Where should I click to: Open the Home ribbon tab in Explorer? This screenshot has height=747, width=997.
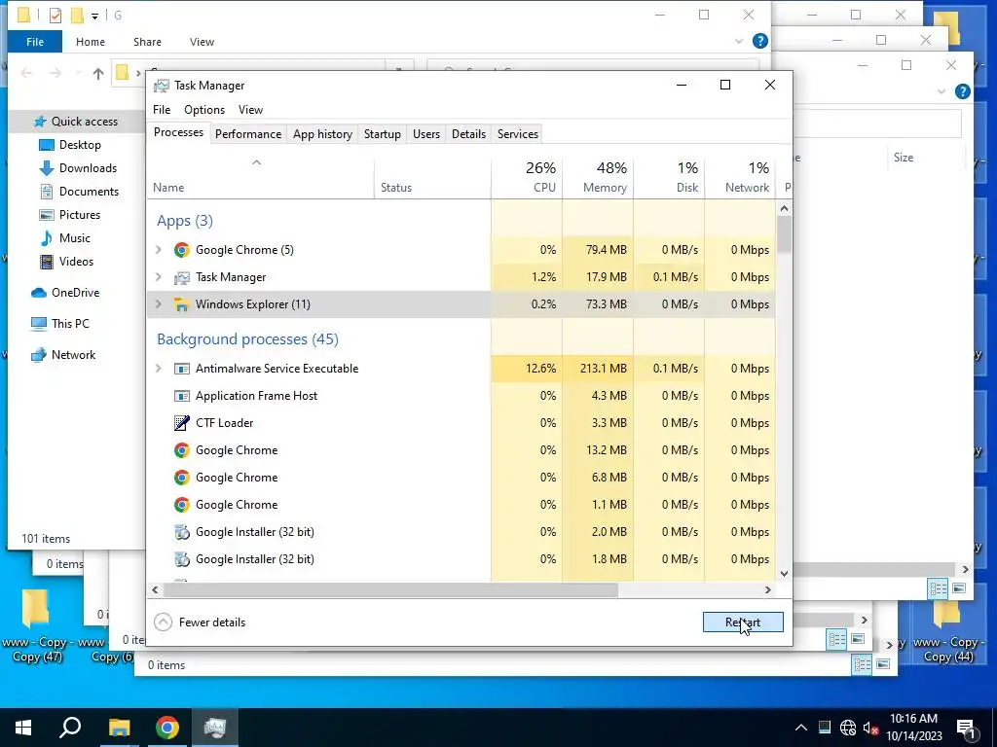click(91, 42)
